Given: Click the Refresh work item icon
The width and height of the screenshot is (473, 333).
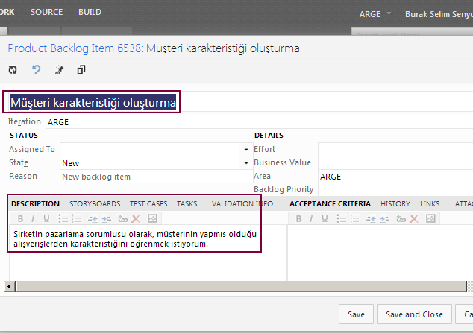Looking at the screenshot, I should click(13, 70).
